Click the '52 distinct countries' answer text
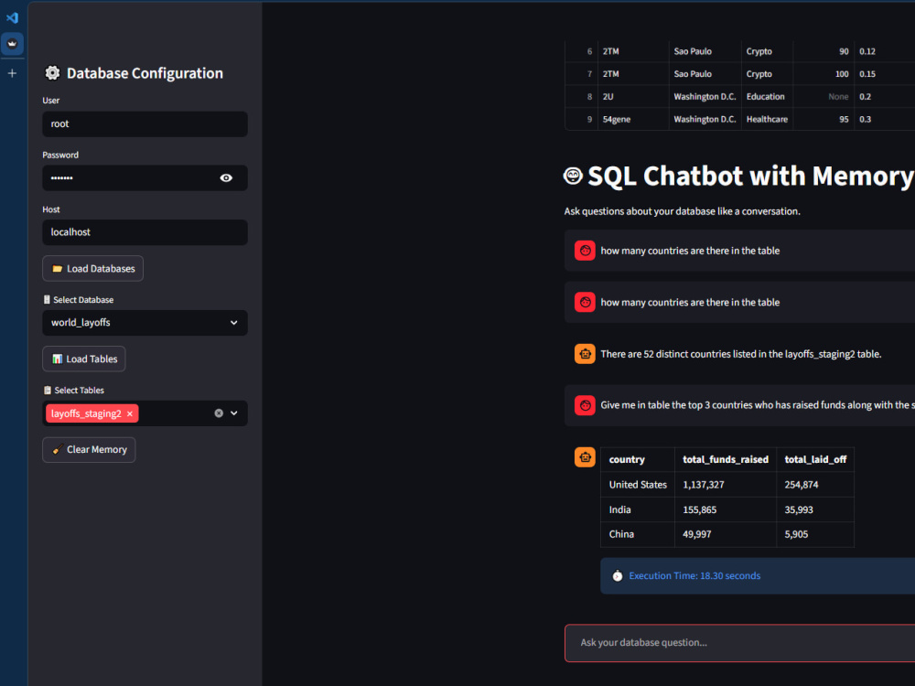 click(x=740, y=354)
